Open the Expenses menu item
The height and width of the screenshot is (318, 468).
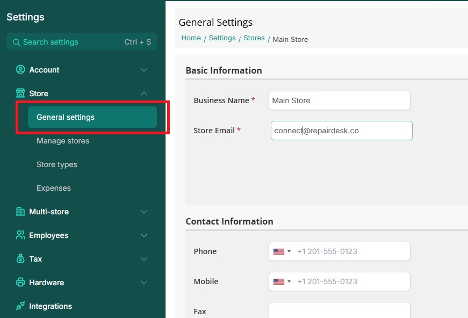pos(54,188)
